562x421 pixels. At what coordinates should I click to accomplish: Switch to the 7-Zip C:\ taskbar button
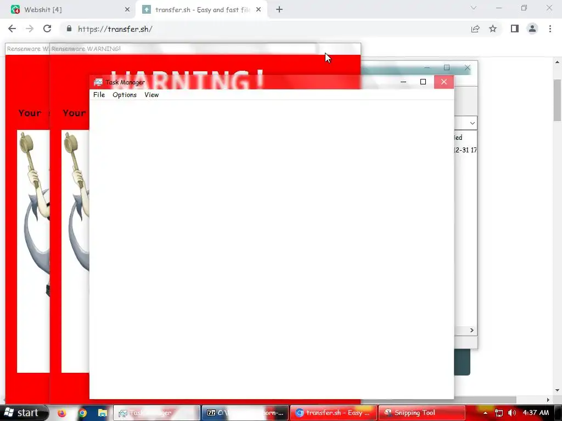(x=245, y=413)
